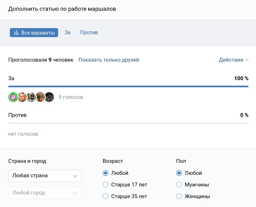
Task: Click the blue За result progress bar
Action: [x=128, y=87]
